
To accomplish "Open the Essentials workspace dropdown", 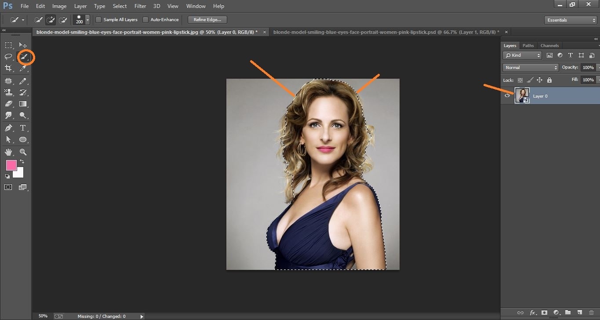I will point(570,20).
